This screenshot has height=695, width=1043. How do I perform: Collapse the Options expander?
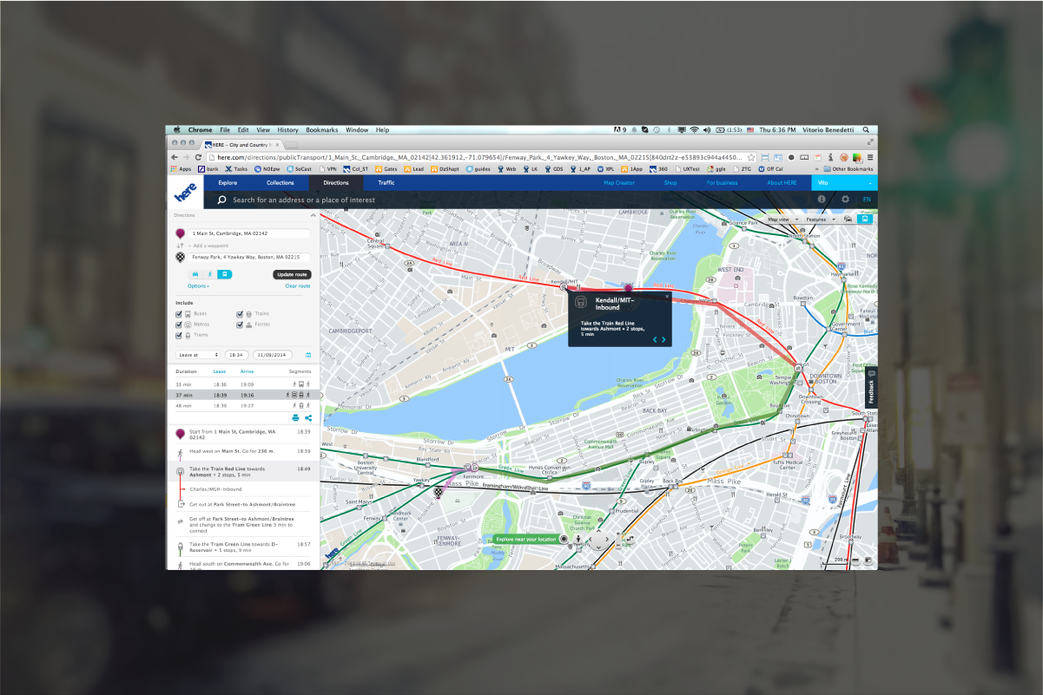pyautogui.click(x=197, y=285)
